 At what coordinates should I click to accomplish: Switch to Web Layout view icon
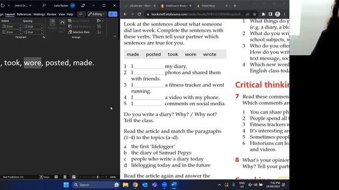74,177
